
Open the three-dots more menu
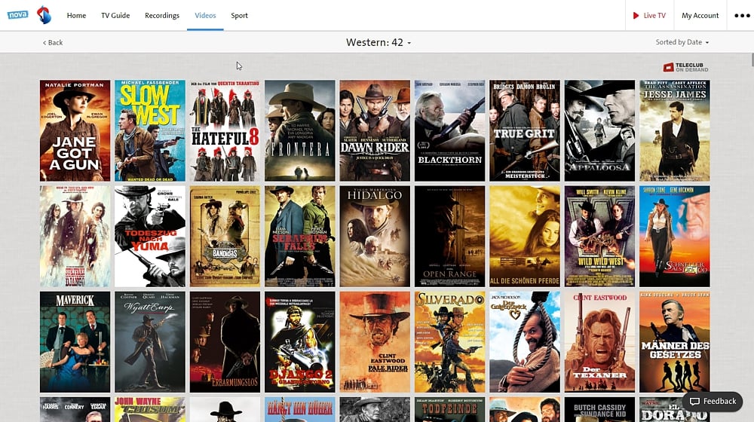click(742, 15)
